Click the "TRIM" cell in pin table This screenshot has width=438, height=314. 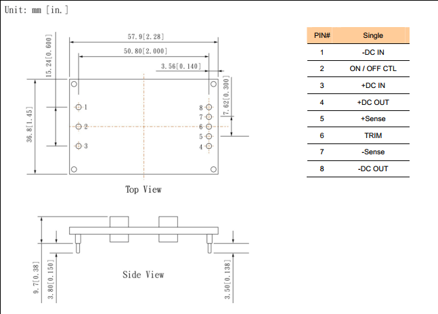pos(373,135)
